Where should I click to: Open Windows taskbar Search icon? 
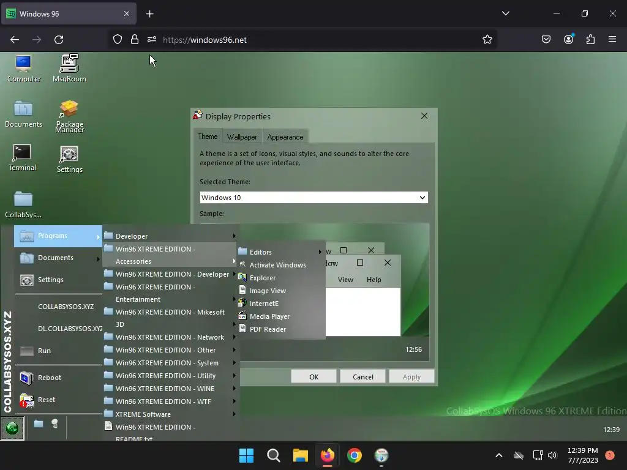pos(274,455)
